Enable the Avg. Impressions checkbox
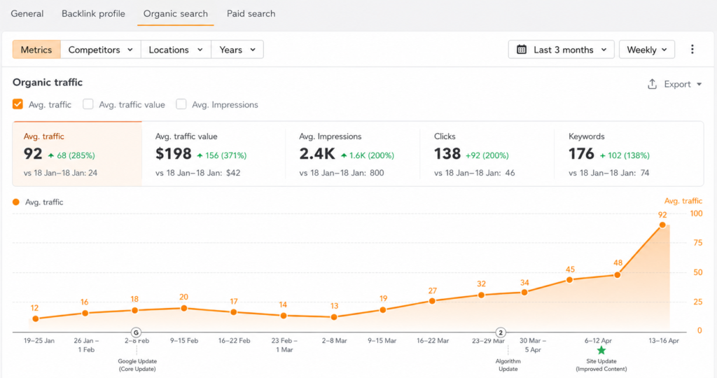 click(x=181, y=104)
